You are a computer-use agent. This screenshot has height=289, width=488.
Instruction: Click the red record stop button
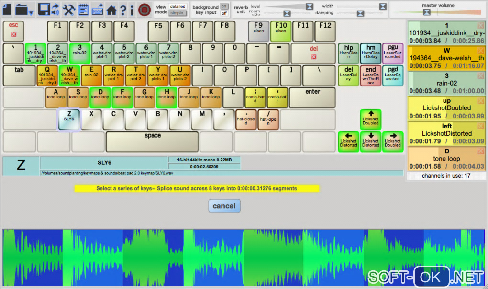(x=144, y=10)
